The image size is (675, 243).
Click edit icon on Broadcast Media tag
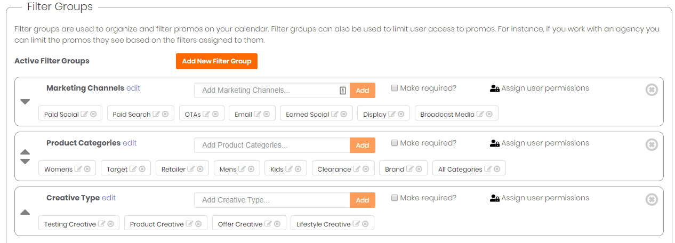[480, 114]
